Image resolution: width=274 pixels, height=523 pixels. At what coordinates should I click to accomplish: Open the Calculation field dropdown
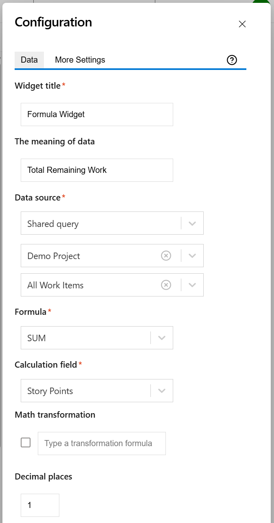point(161,390)
